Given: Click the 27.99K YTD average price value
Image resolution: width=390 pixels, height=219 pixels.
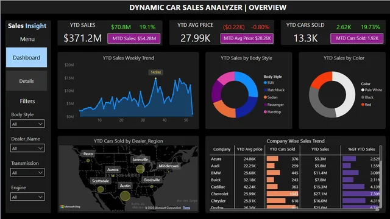Looking at the screenshot, I should 196,38.
